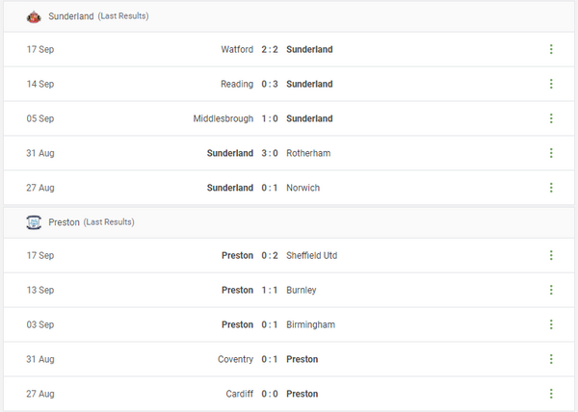This screenshot has height=412, width=578.
Task: Click the 3 : 0 Rotherham score
Action: coord(271,153)
